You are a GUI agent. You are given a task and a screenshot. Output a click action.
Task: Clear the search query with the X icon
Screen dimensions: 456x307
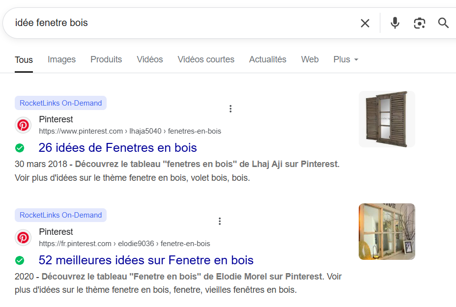click(365, 23)
